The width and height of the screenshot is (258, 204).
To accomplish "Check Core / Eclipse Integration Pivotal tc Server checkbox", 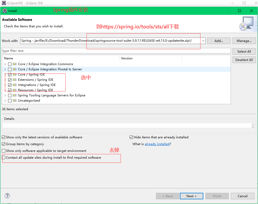I will (10, 70).
